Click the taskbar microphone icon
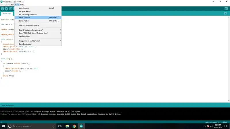230x129 pixels. (x=53, y=126)
